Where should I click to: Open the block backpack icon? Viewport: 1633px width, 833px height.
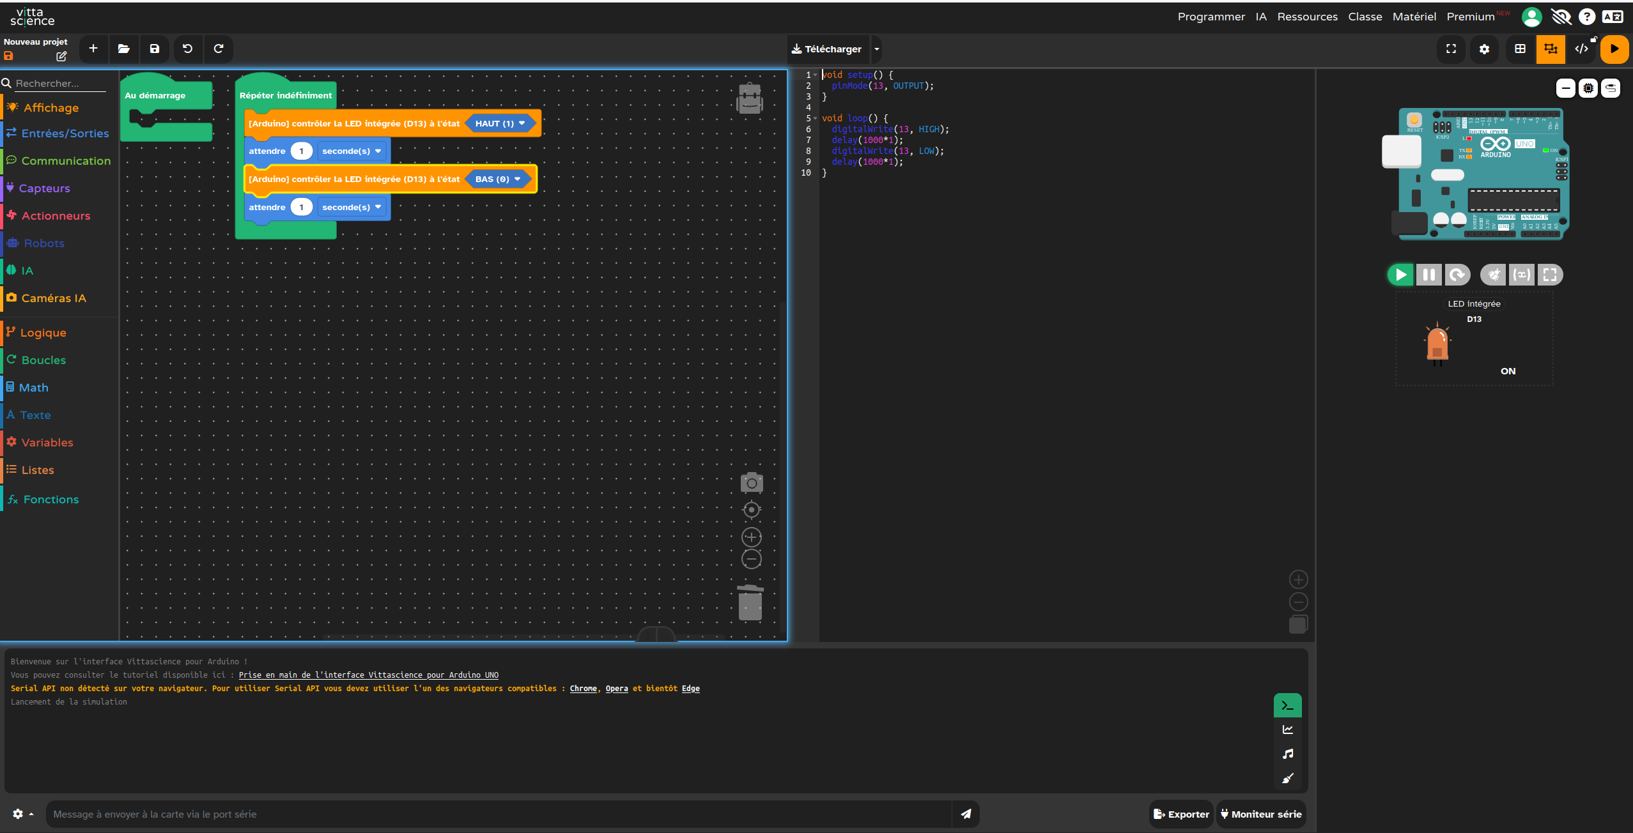click(x=749, y=99)
